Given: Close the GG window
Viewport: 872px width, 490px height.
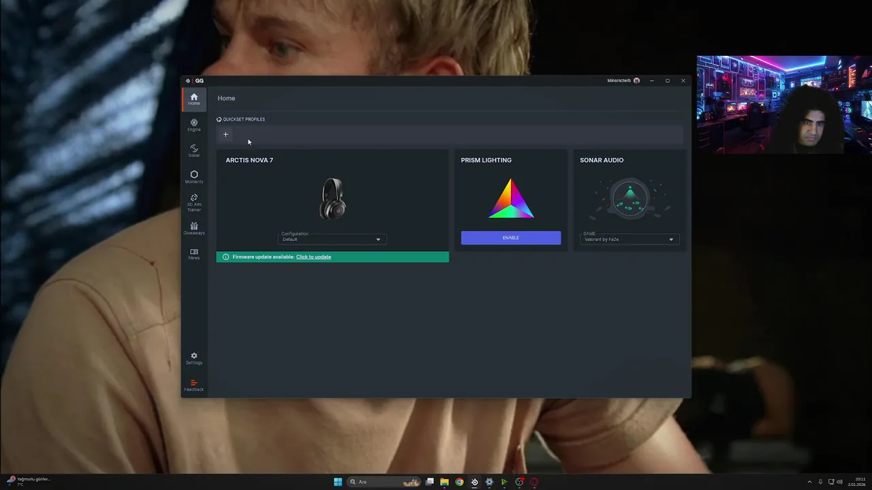Looking at the screenshot, I should (x=683, y=80).
